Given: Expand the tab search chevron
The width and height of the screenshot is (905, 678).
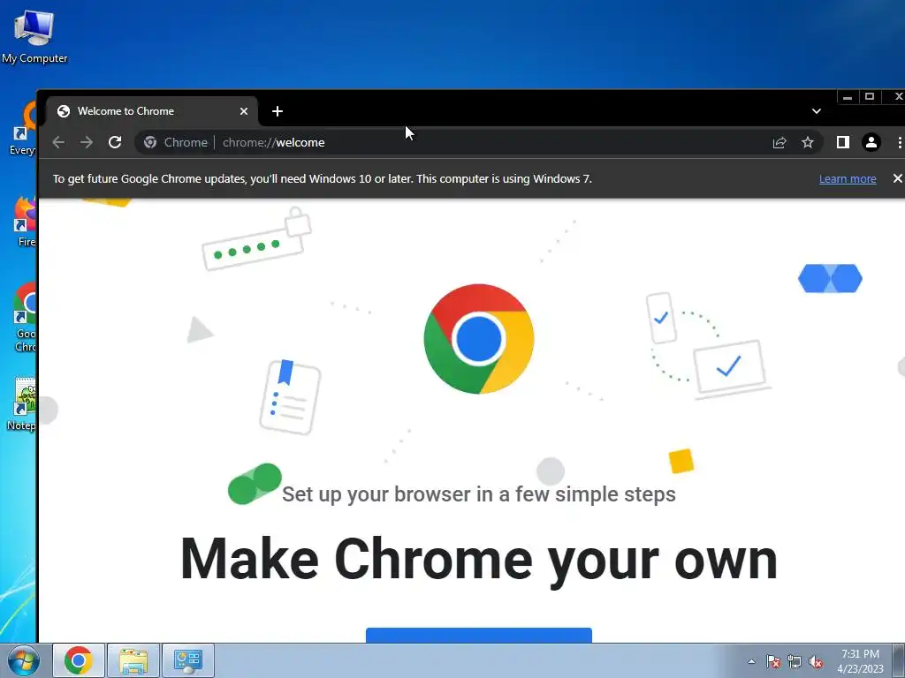Looking at the screenshot, I should click(816, 111).
